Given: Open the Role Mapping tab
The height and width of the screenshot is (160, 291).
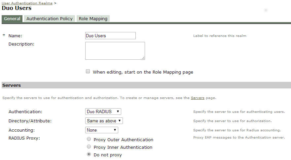Looking at the screenshot, I should (93, 19).
